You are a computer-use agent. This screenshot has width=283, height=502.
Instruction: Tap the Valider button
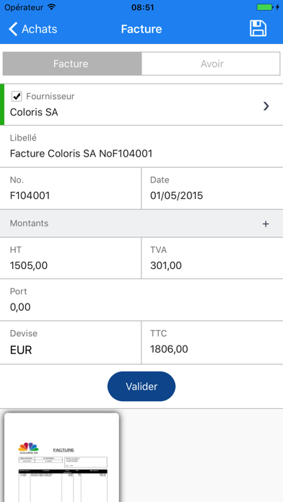[x=141, y=387]
